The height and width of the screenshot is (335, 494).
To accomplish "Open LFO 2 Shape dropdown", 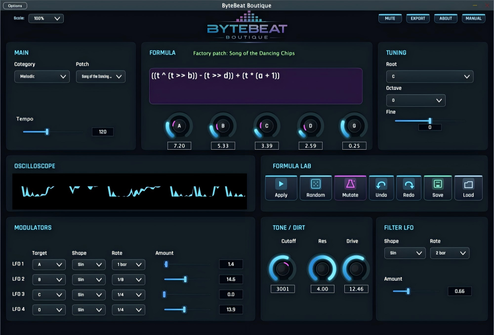I will [x=89, y=280].
